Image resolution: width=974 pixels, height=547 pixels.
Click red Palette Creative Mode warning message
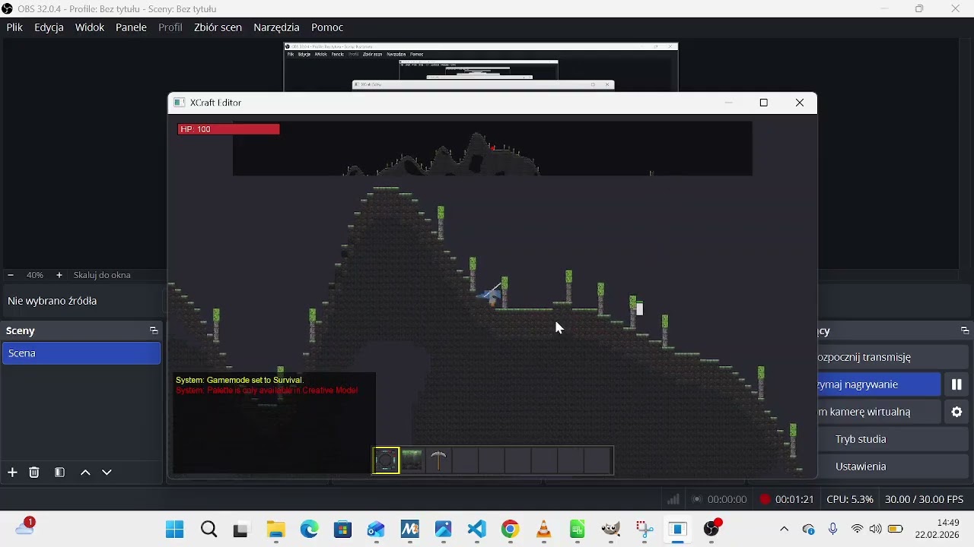pyautogui.click(x=267, y=390)
